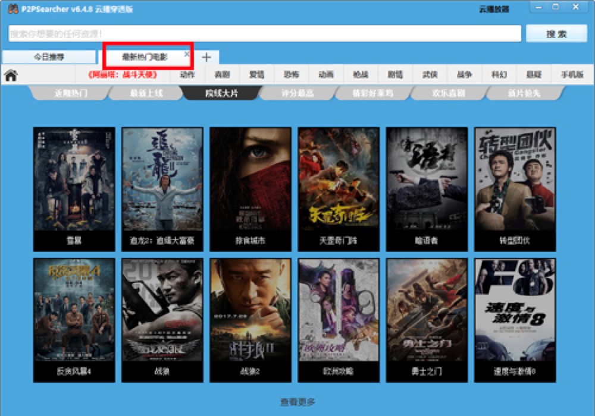Switch to the 欢乐喜剧 sub-tab
Viewport: 595px width, 416px height.
point(449,93)
